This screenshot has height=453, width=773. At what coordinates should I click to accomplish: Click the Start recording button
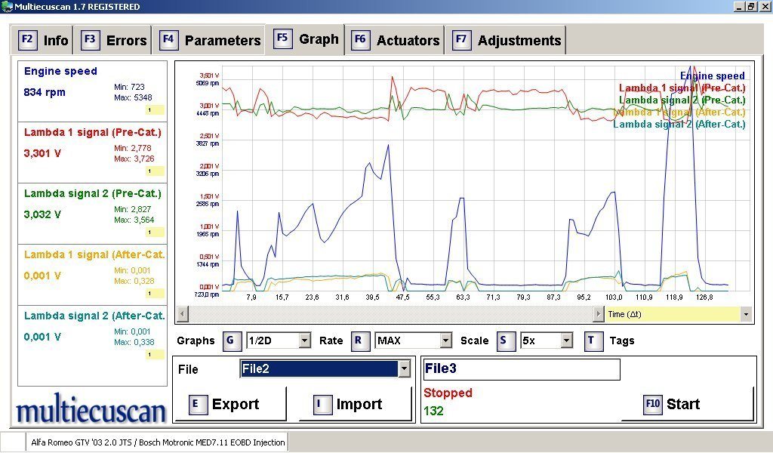click(687, 404)
